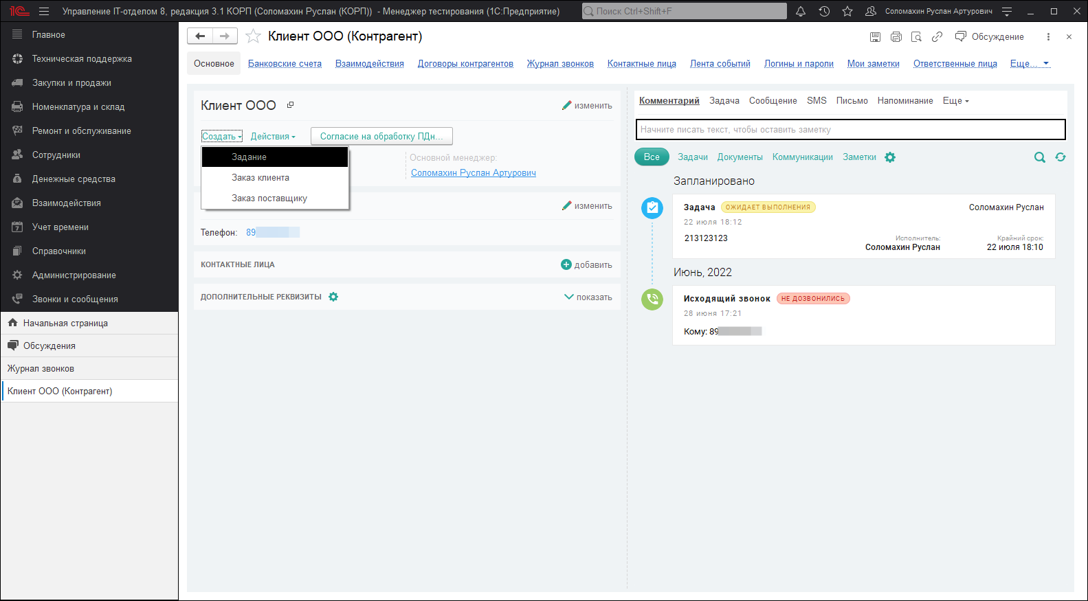The image size is (1088, 601).
Task: Click the Согласие на обработку ПДн button
Action: pos(381,137)
